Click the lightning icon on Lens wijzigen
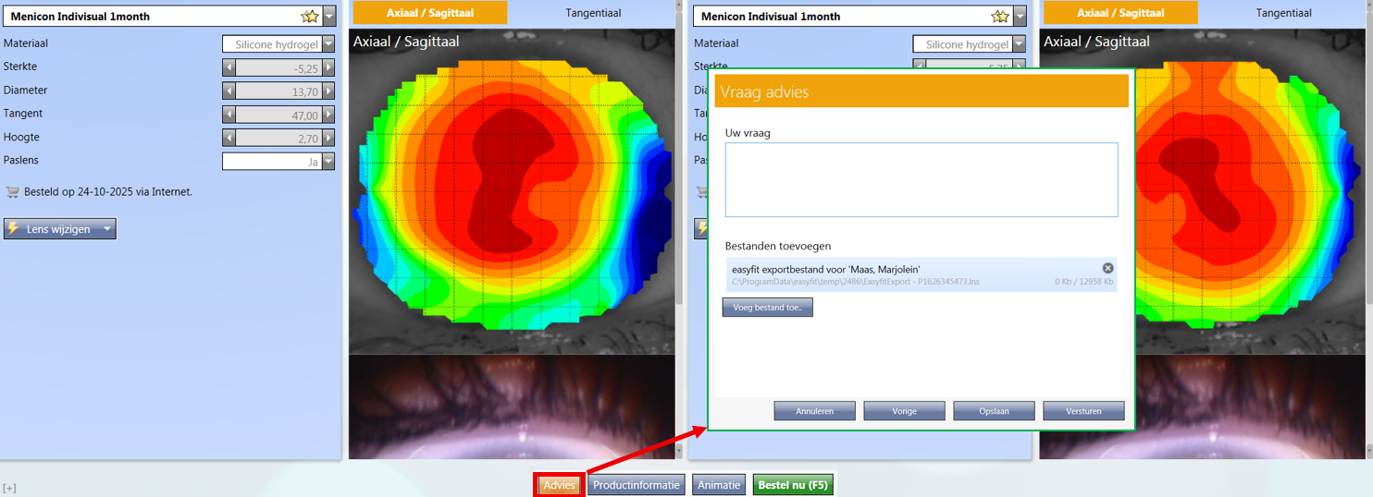Screen dimensions: 1373x497 tap(15, 229)
